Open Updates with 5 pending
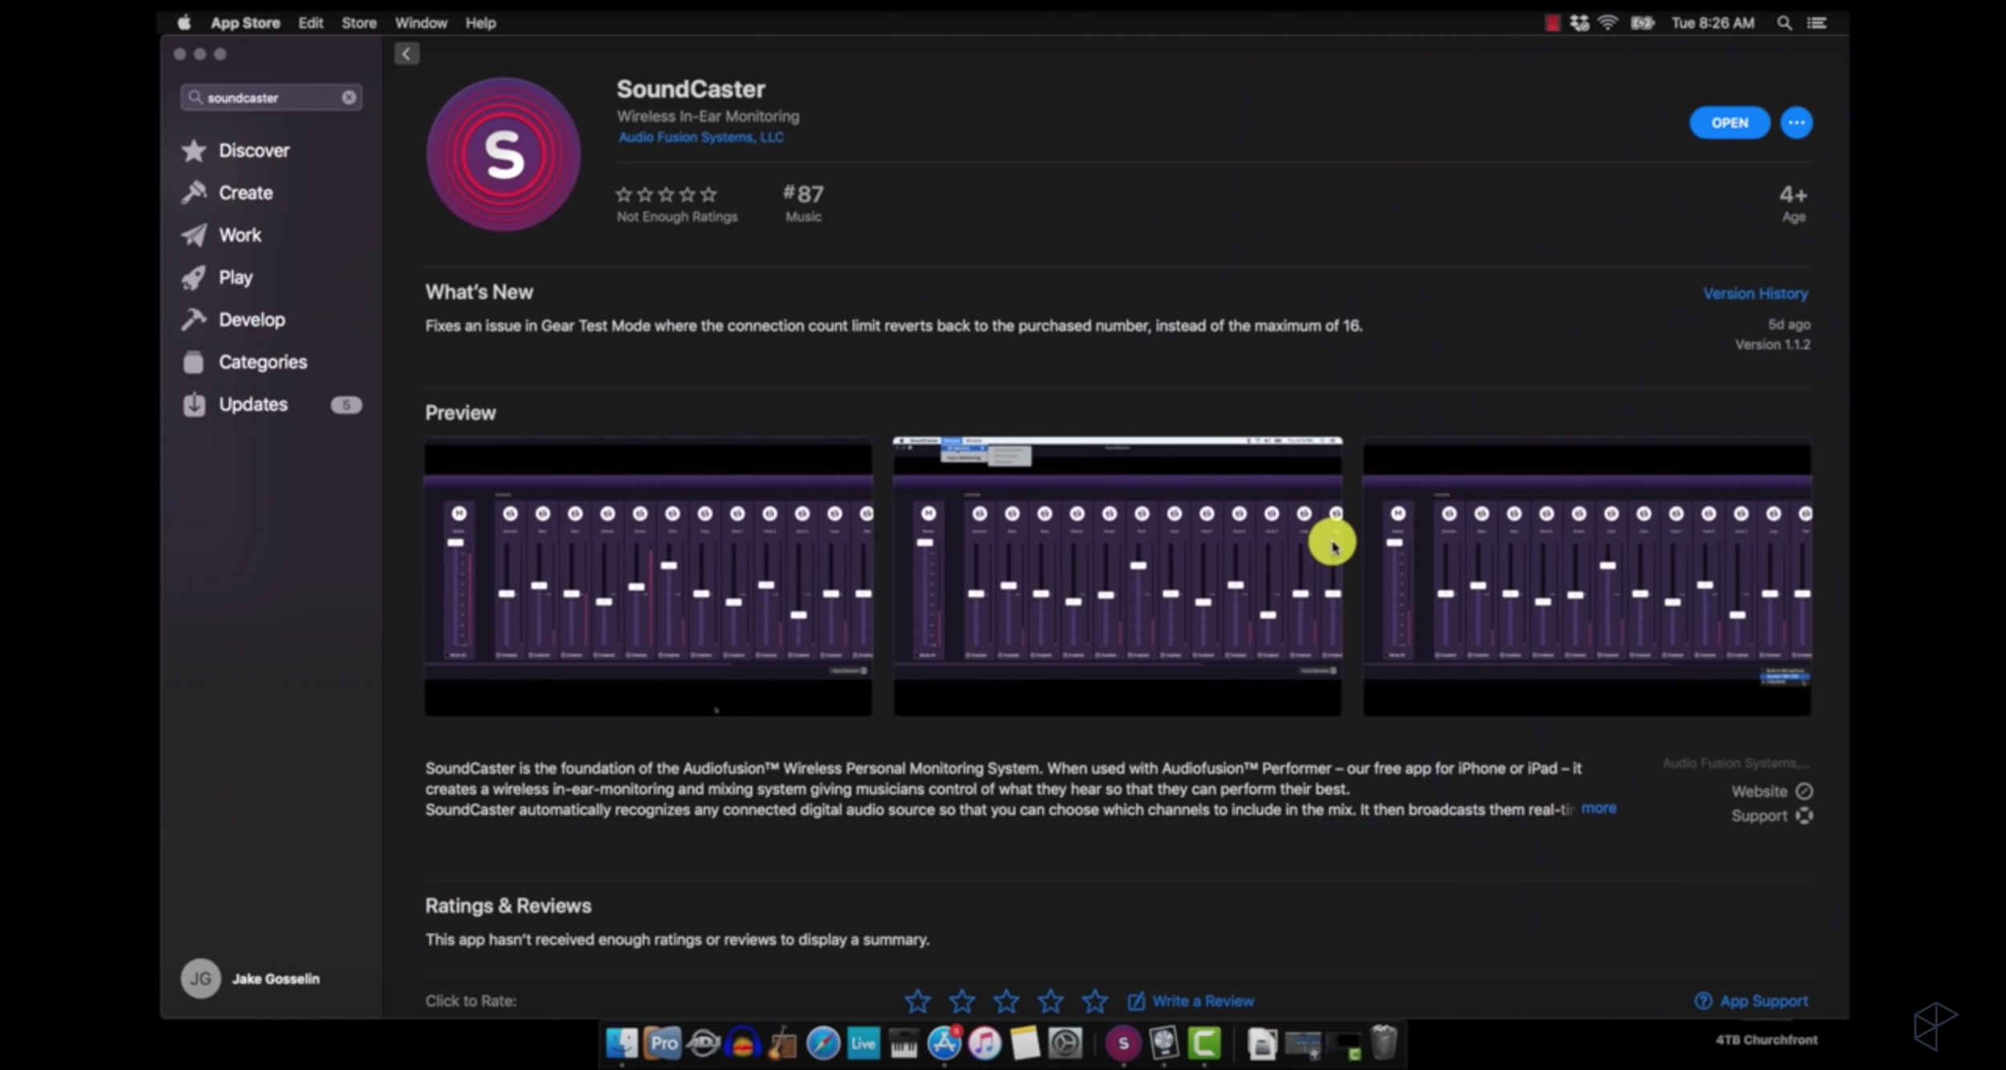 [x=271, y=405]
